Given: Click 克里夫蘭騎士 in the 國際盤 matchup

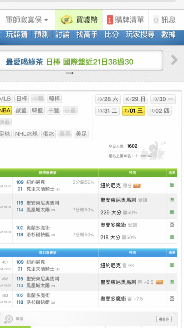Looking at the screenshot, I should [x=40, y=189].
